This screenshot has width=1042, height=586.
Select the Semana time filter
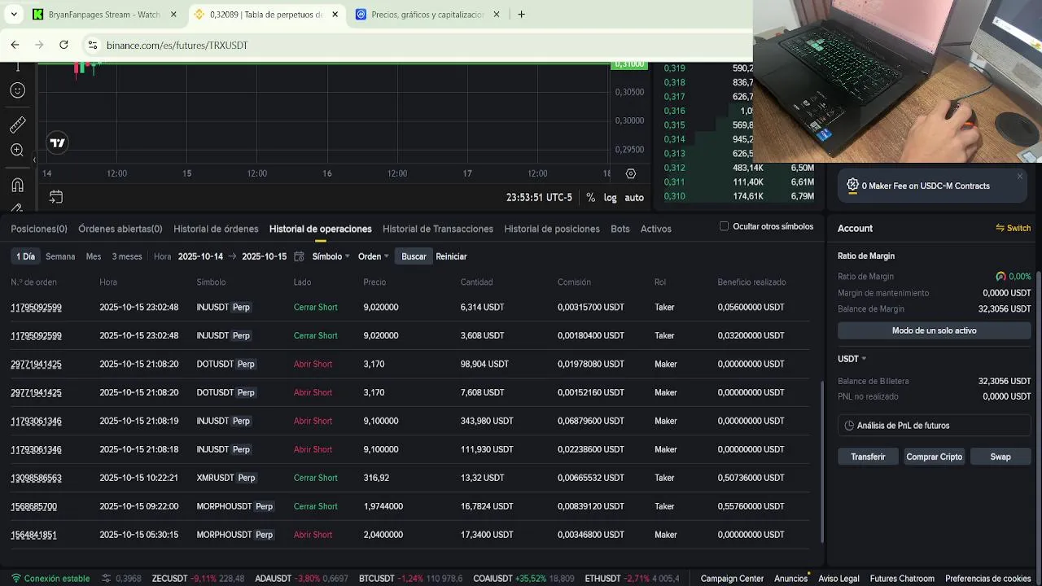(60, 256)
